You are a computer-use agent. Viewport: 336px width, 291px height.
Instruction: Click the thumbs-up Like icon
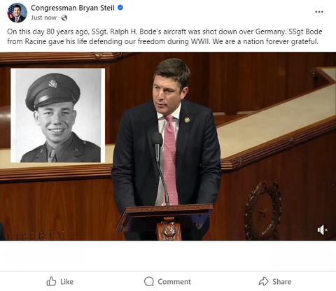click(x=51, y=281)
